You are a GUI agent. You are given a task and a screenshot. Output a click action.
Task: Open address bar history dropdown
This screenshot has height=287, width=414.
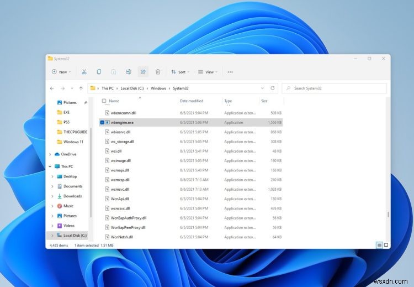tap(262, 88)
